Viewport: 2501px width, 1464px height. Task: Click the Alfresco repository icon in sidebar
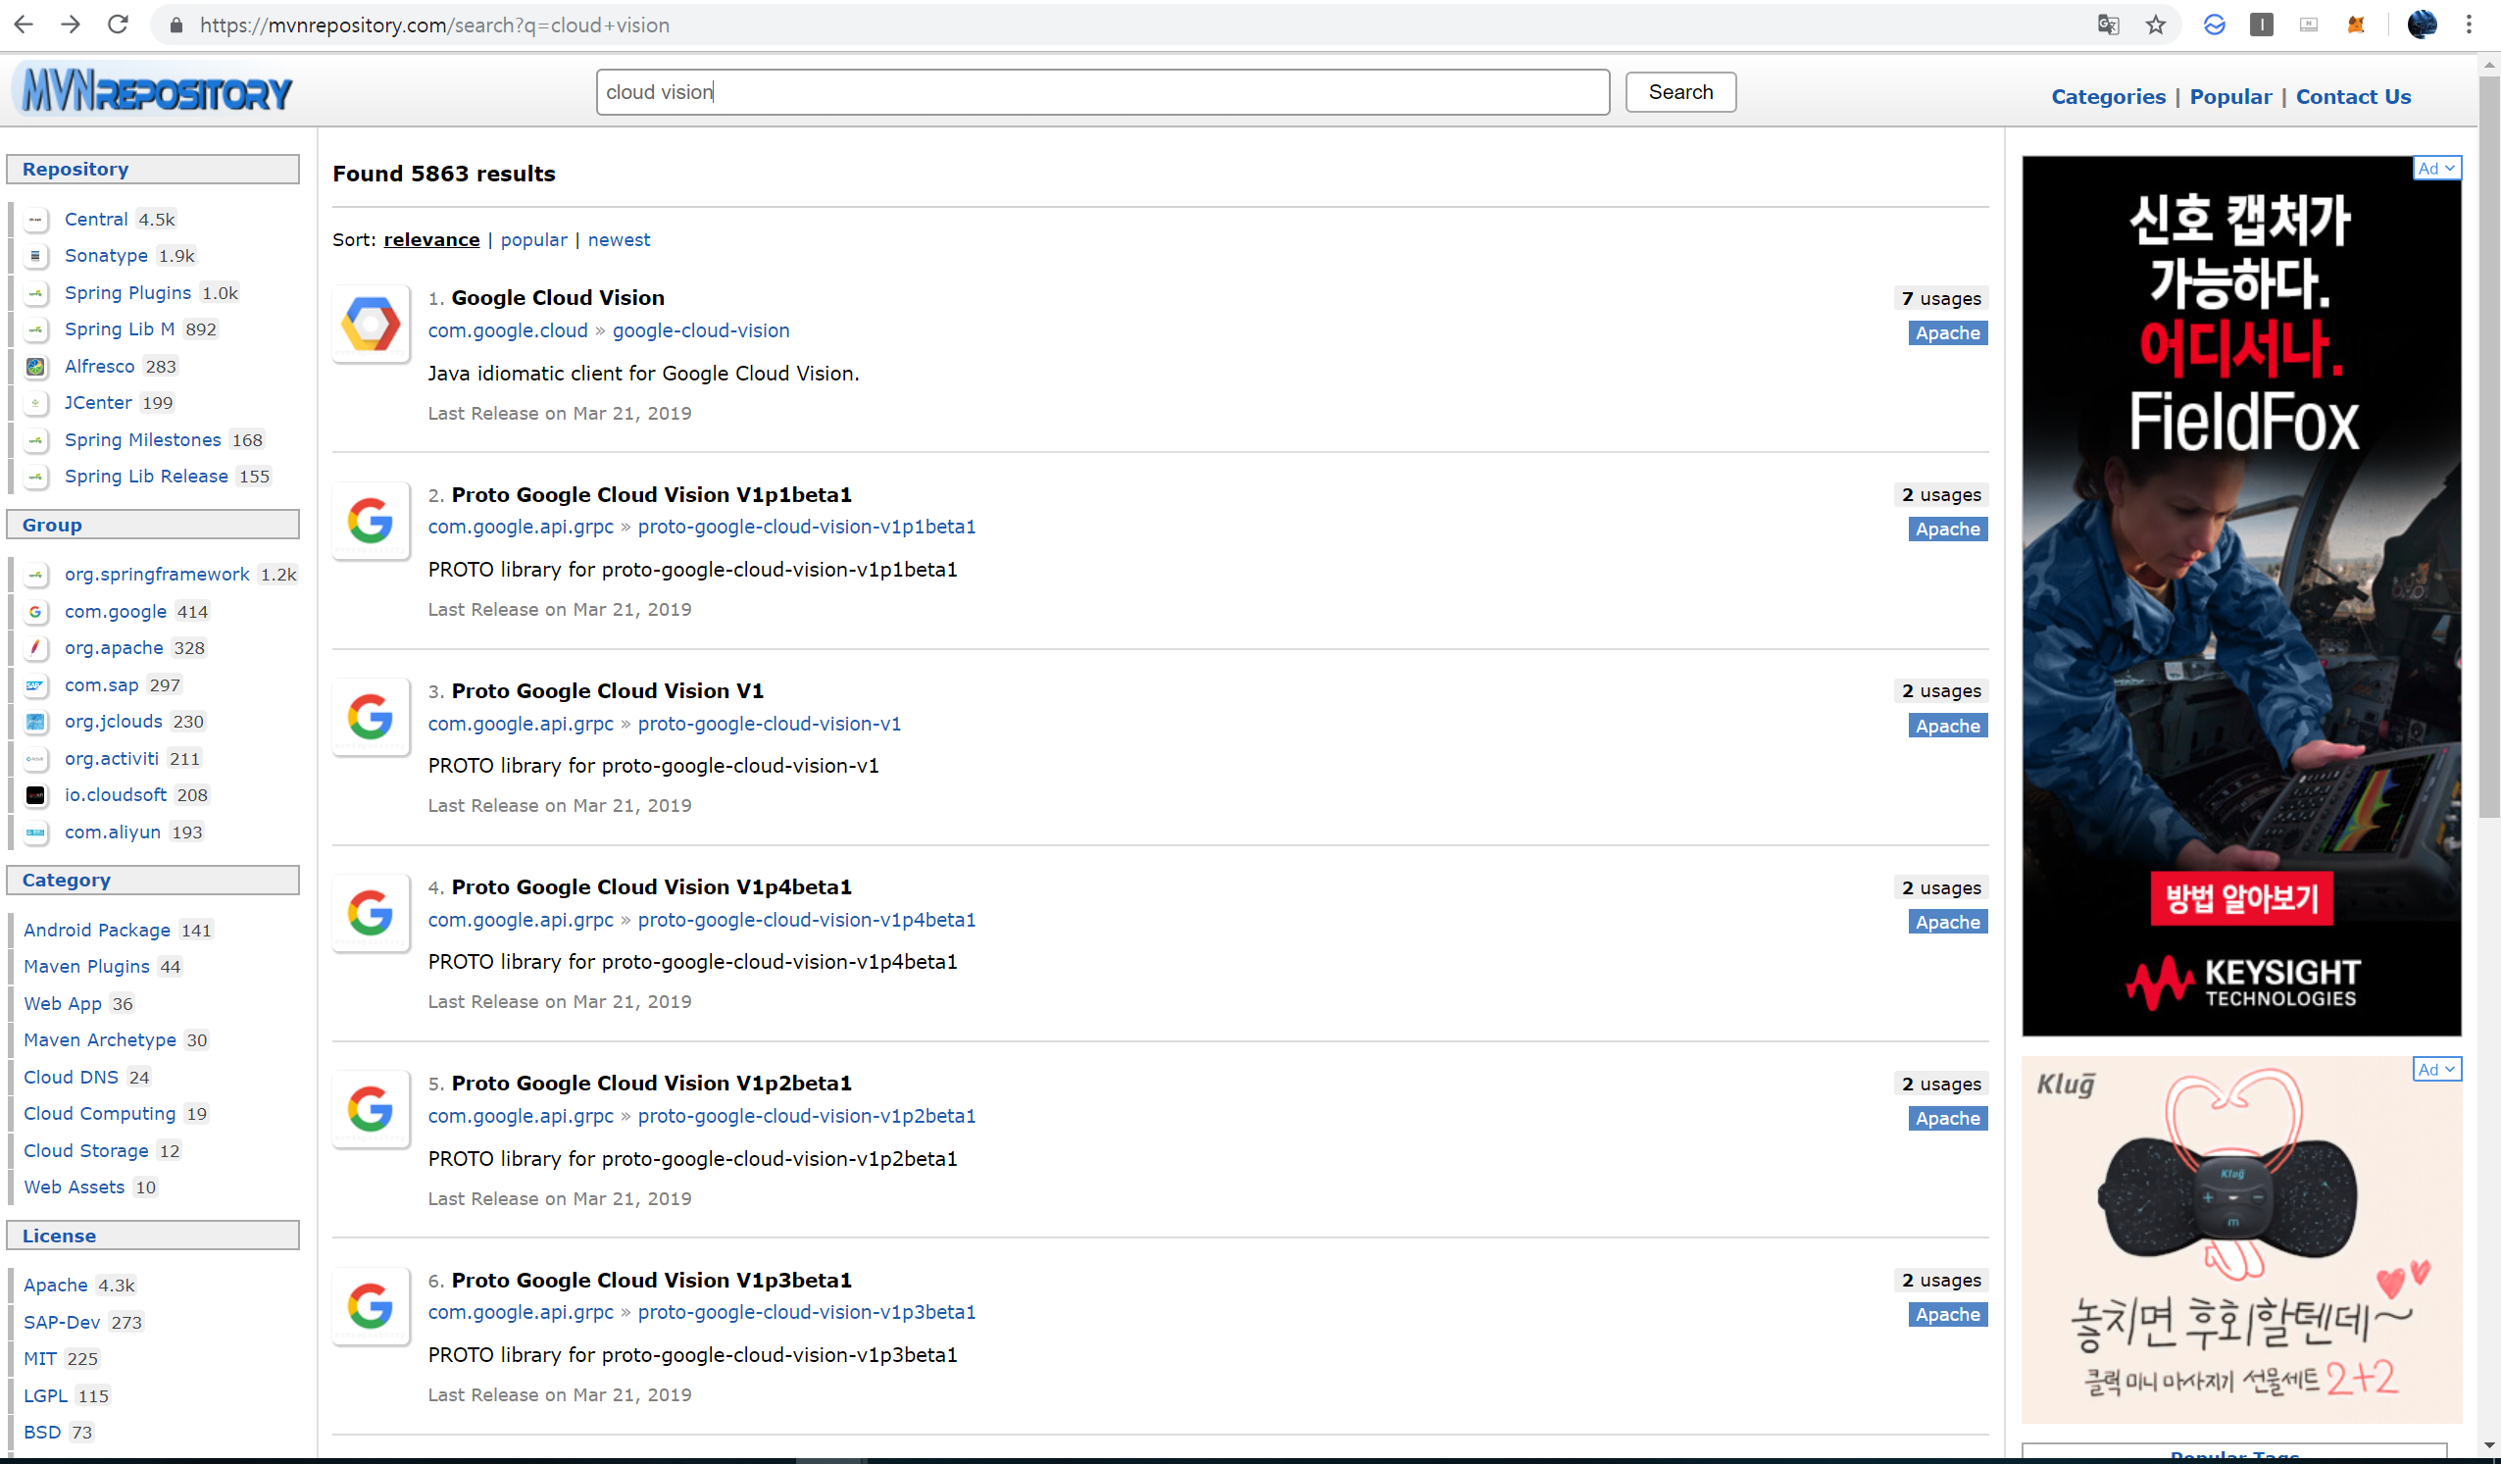point(35,367)
